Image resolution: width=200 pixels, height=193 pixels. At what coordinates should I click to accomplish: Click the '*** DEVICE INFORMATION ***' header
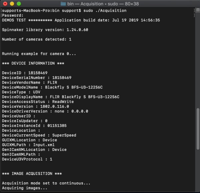[33, 63]
